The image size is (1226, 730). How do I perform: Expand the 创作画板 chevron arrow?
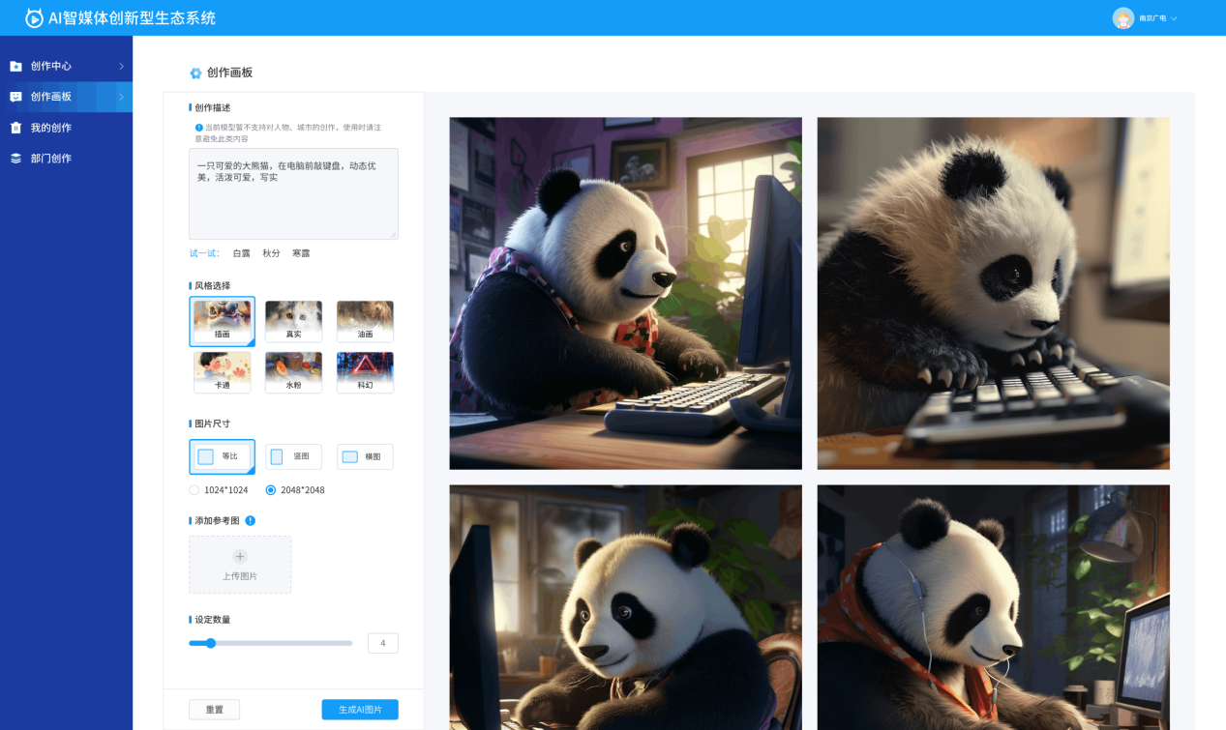(121, 97)
